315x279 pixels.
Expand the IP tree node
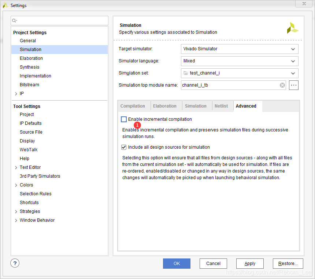pyautogui.click(x=16, y=94)
